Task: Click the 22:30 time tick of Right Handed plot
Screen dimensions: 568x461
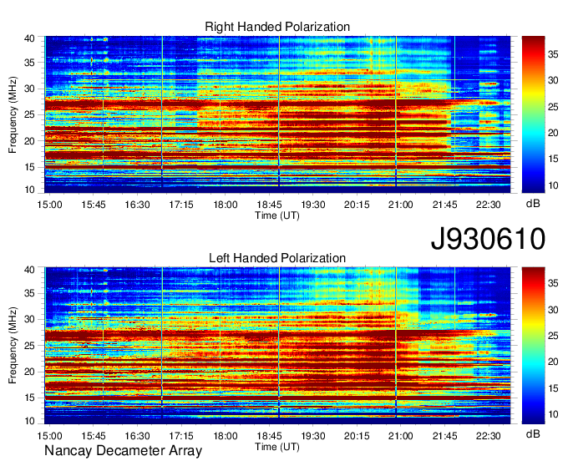Action: (x=489, y=205)
